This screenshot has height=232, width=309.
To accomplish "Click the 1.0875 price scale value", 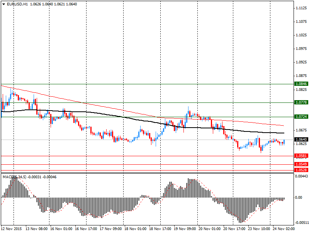I will point(301,76).
